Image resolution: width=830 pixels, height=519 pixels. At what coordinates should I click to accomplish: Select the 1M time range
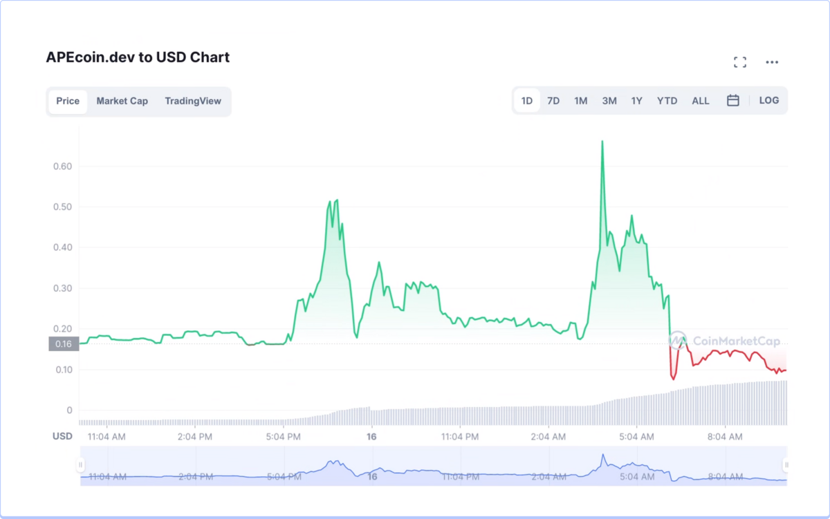tap(581, 101)
